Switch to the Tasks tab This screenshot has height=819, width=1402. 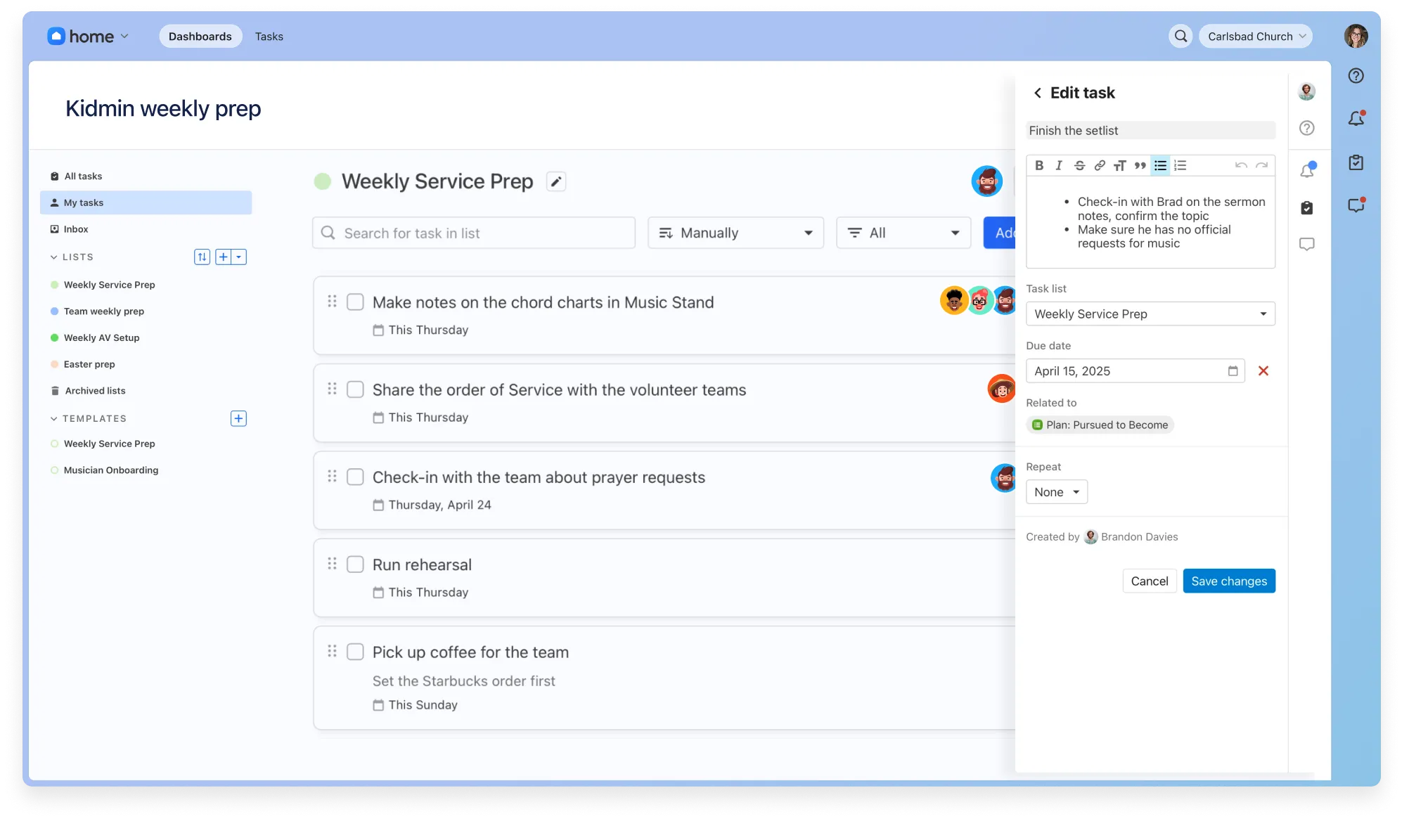269,36
